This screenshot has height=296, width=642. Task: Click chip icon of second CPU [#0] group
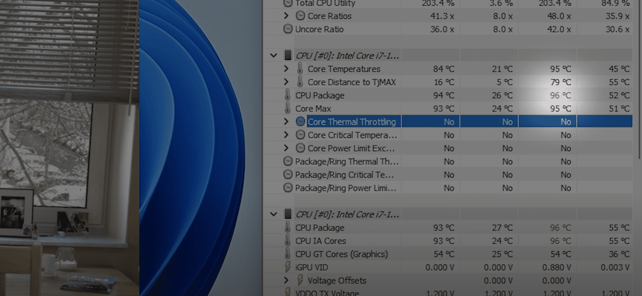pos(287,214)
